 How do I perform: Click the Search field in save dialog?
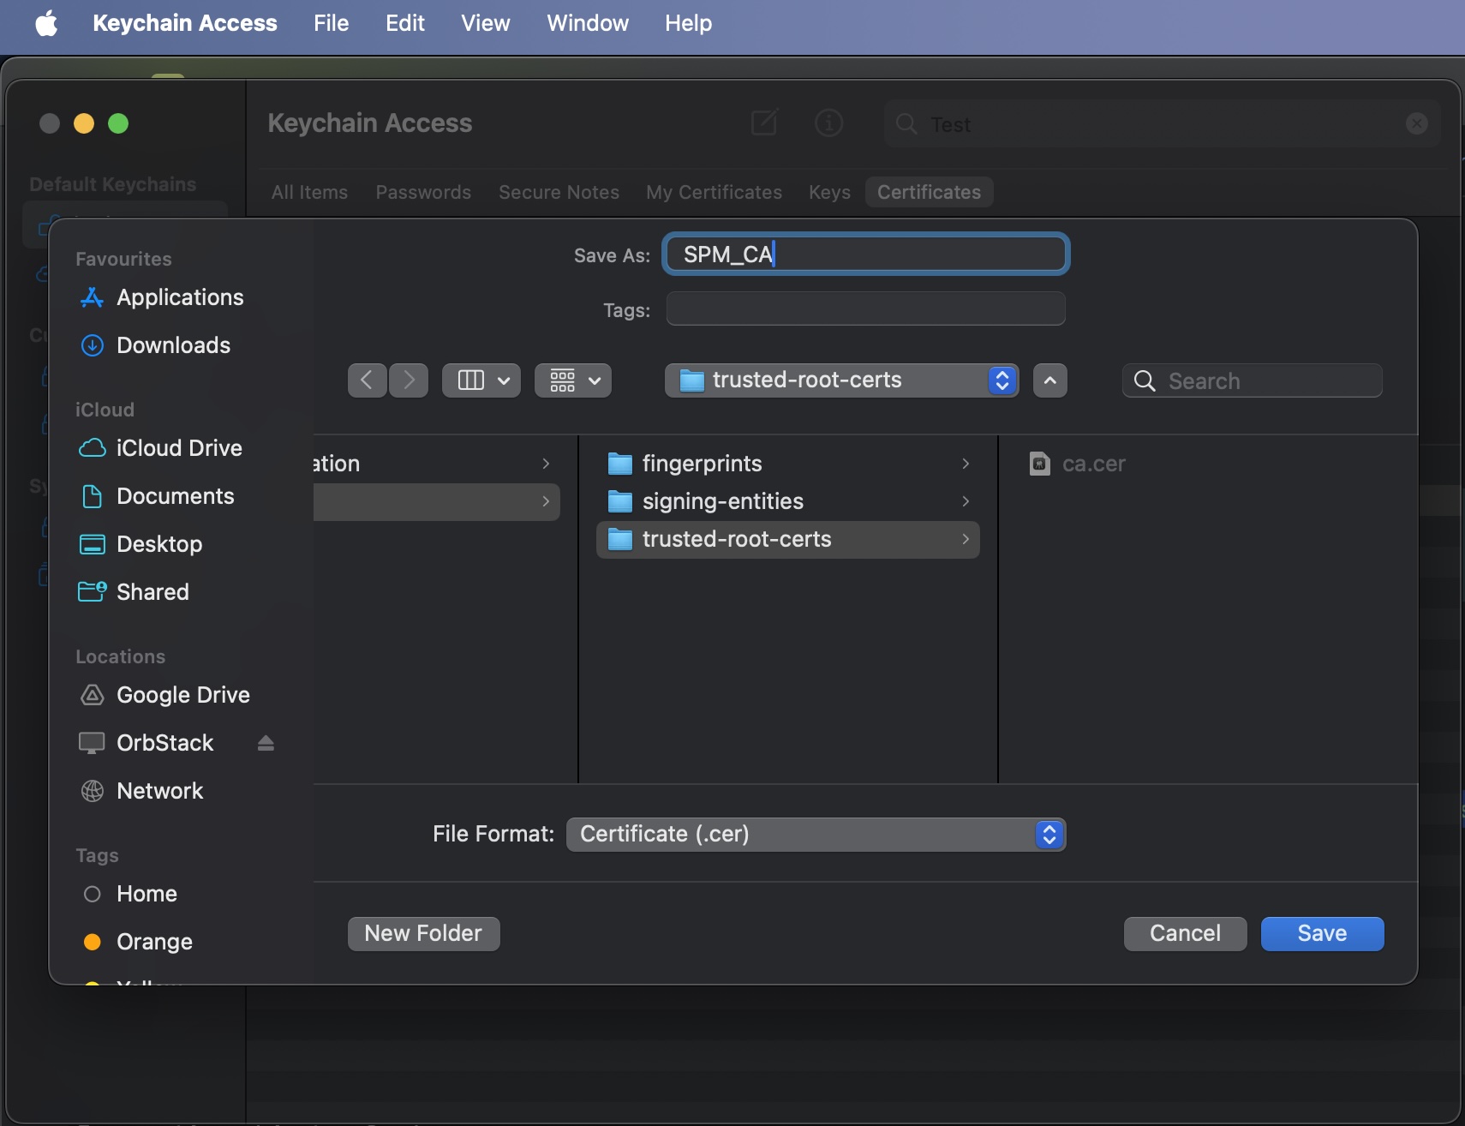(x=1252, y=380)
